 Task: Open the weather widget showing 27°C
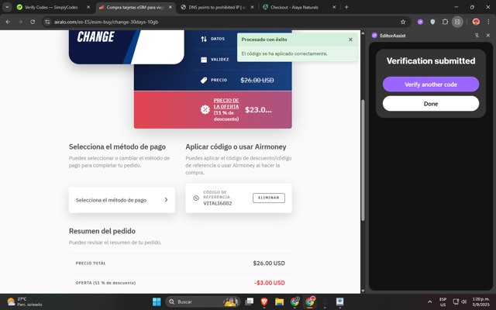[x=25, y=301]
